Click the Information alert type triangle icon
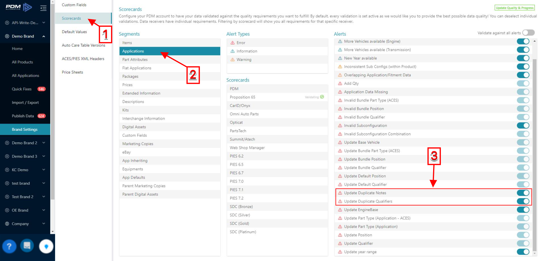The height and width of the screenshot is (261, 543). point(233,51)
